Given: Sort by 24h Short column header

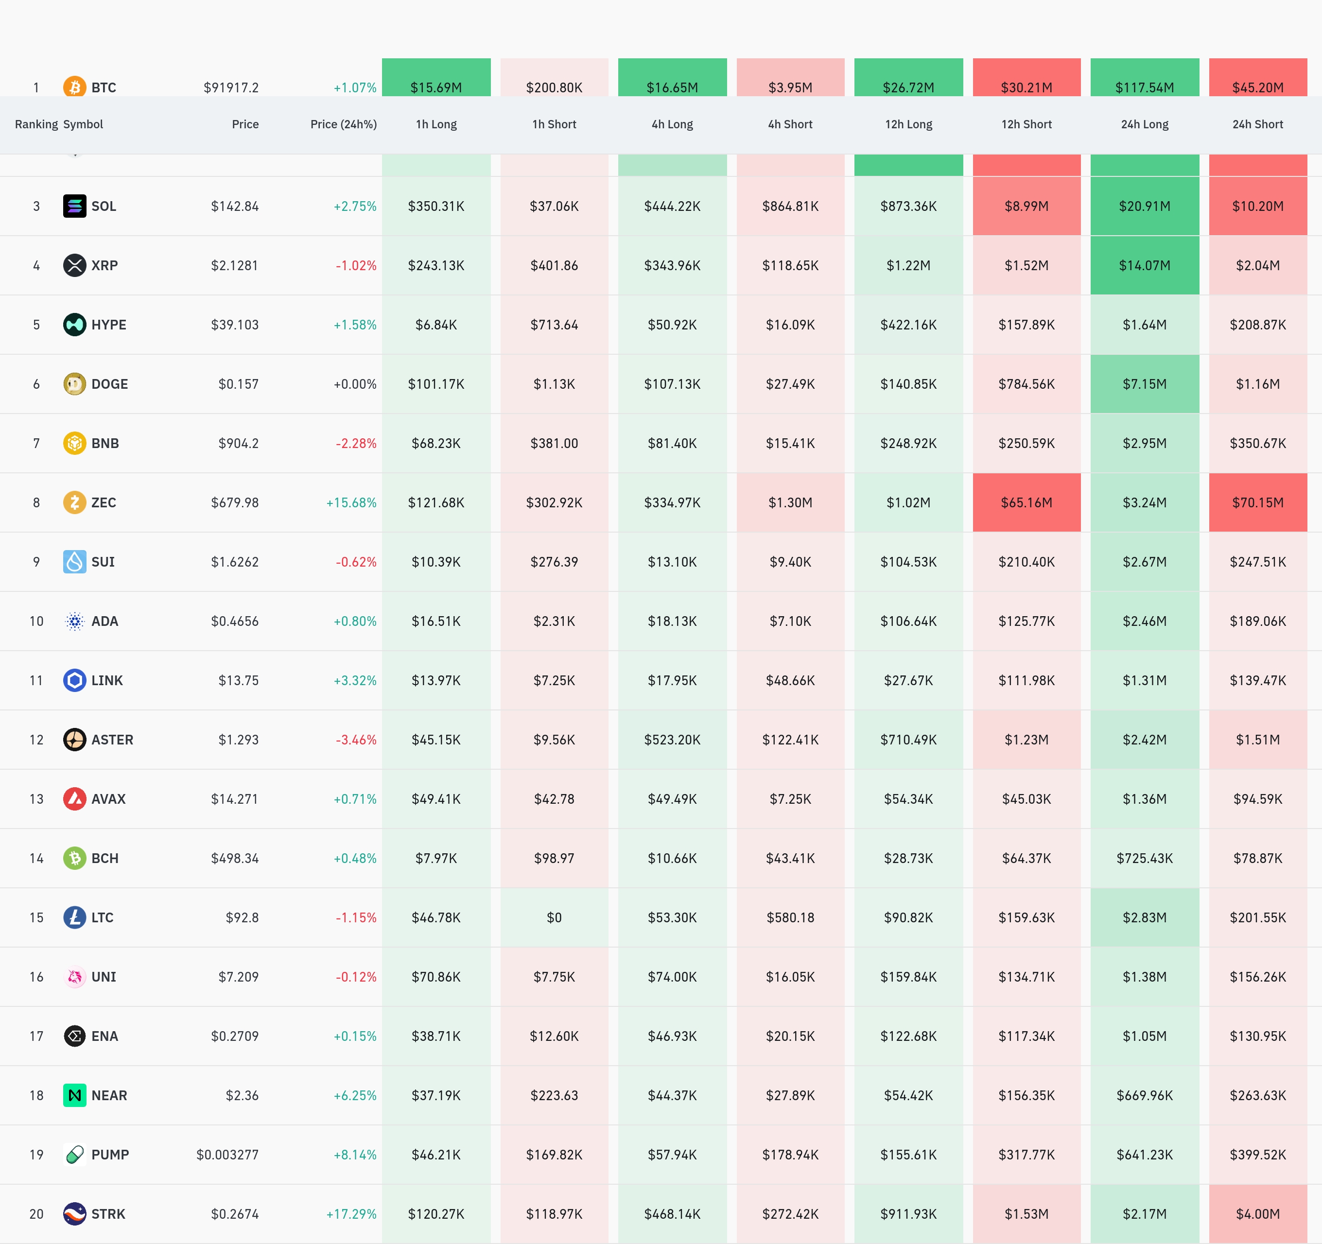Looking at the screenshot, I should click(x=1257, y=124).
